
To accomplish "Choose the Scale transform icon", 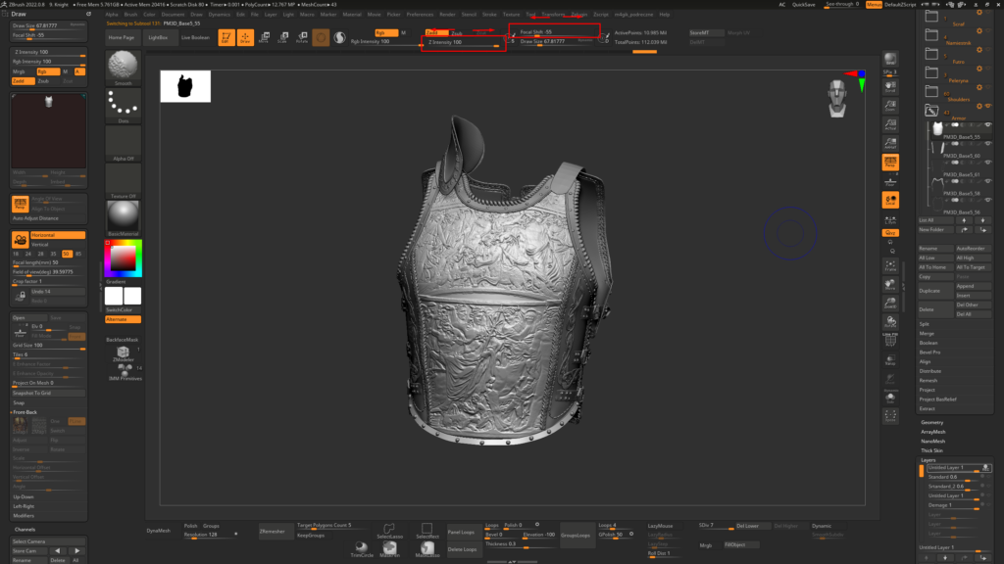I will [282, 38].
